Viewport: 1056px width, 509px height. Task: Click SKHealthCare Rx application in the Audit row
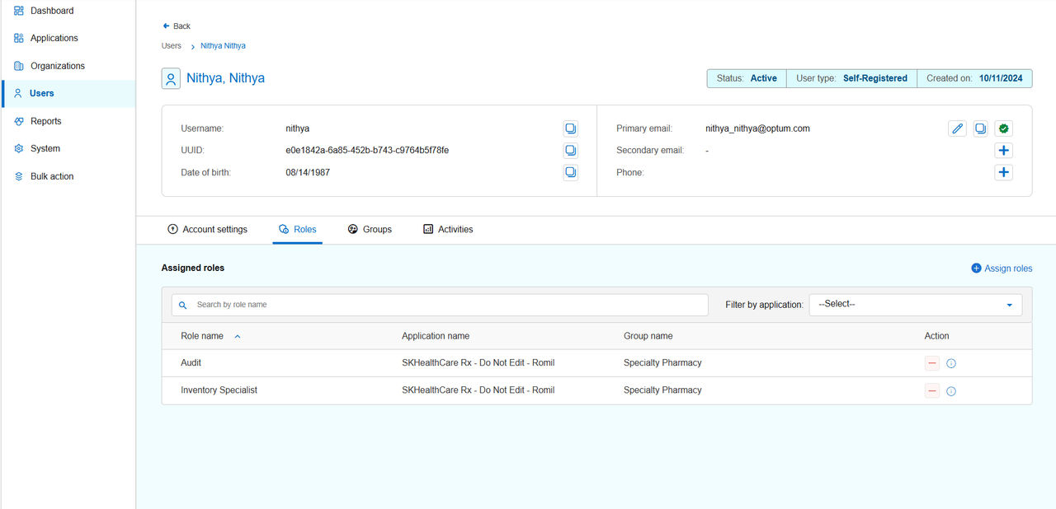478,363
